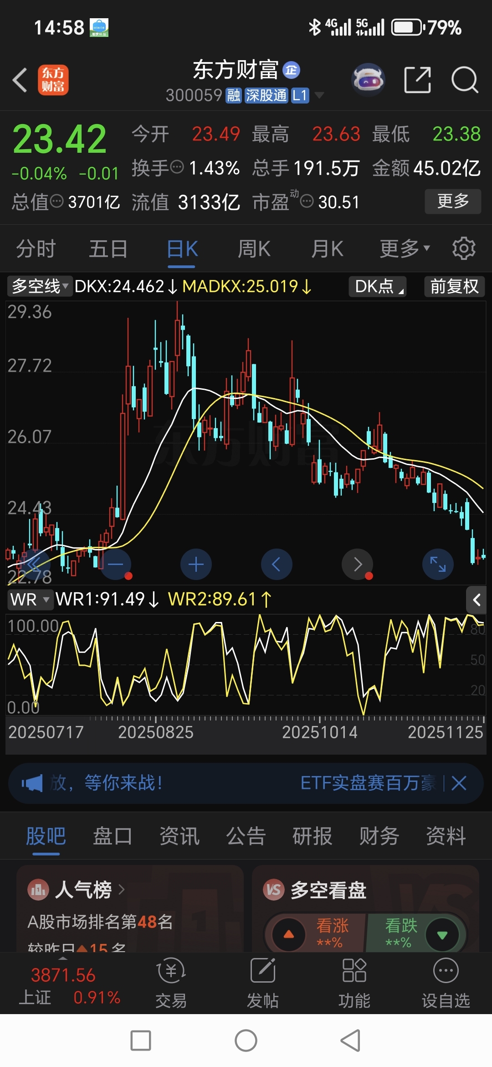Vote 看涨 bullish arrow button
Screen dimensions: 492x1067
(x=289, y=934)
